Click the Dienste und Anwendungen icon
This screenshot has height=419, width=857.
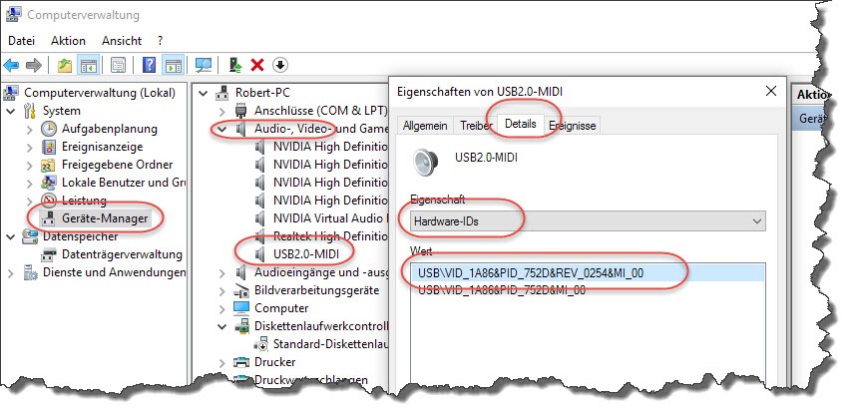pos(30,272)
